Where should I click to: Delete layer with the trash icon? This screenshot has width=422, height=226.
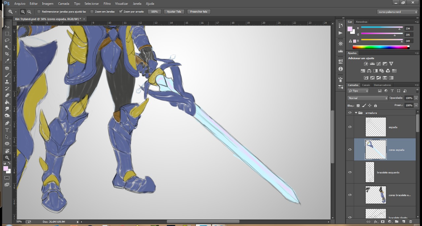(410, 222)
